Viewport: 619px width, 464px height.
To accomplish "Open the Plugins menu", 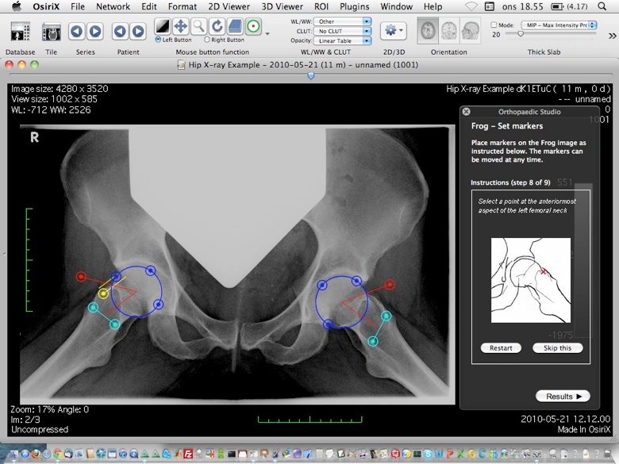I will (x=355, y=6).
